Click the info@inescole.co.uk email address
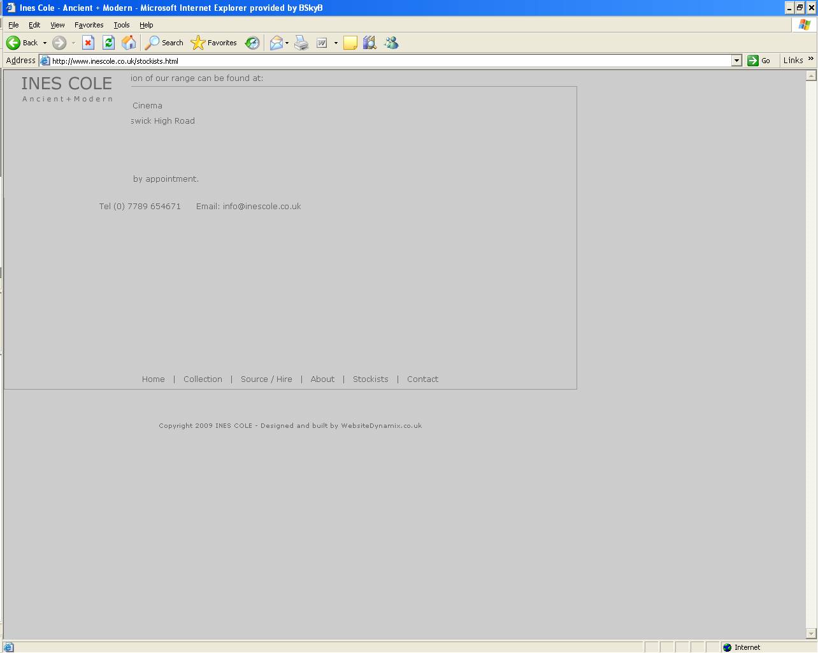This screenshot has height=653, width=818. pyautogui.click(x=262, y=207)
